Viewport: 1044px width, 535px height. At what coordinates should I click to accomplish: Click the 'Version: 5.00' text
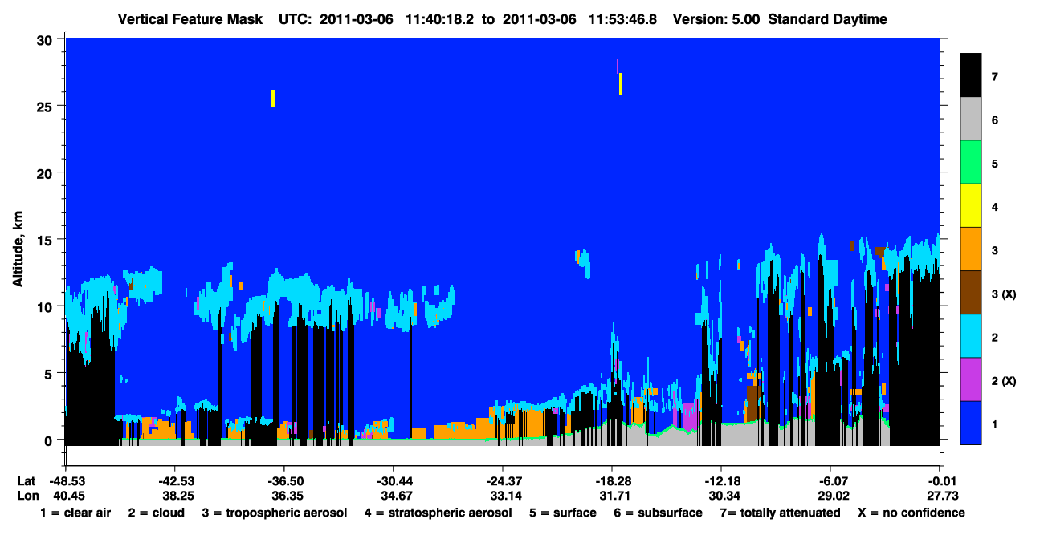pos(716,19)
